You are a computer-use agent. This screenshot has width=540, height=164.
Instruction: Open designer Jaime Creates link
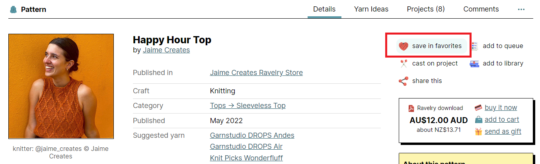tap(166, 50)
